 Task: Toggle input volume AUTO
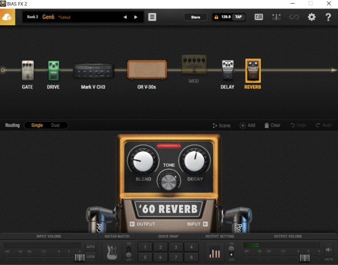point(90,247)
